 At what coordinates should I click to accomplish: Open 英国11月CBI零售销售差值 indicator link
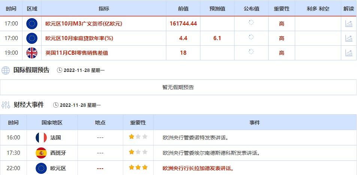click(x=76, y=53)
